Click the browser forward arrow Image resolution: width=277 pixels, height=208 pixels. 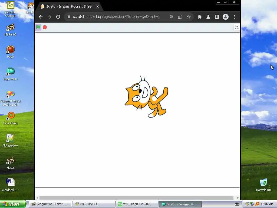pos(50,17)
